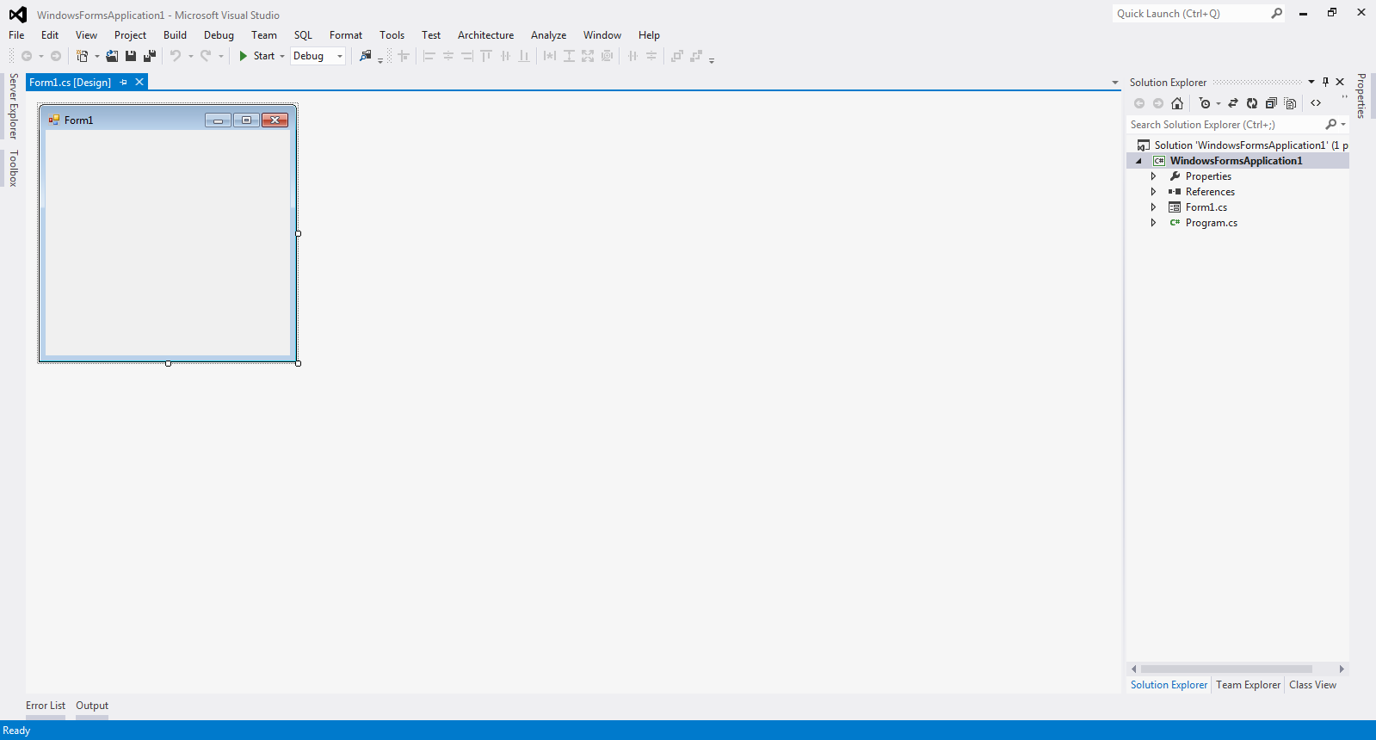Open the Format menu
1376x740 pixels.
click(346, 35)
